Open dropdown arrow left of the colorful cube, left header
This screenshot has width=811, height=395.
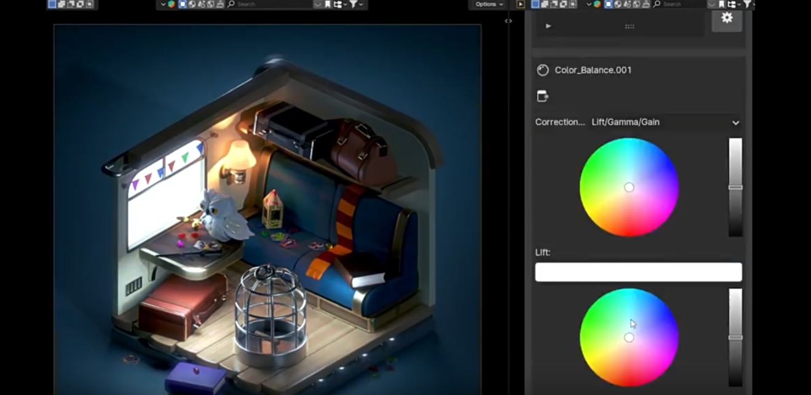163,4
